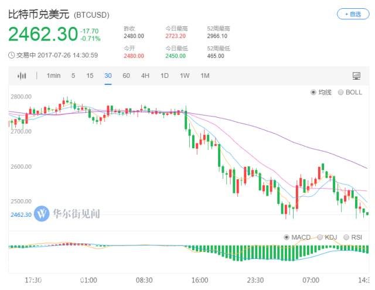Switch to the KDJ indicator
The image size is (375, 290).
point(320,237)
